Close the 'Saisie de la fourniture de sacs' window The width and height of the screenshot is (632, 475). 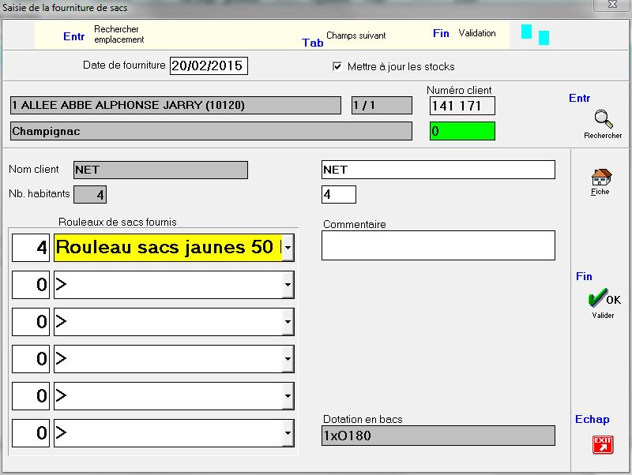612,6
